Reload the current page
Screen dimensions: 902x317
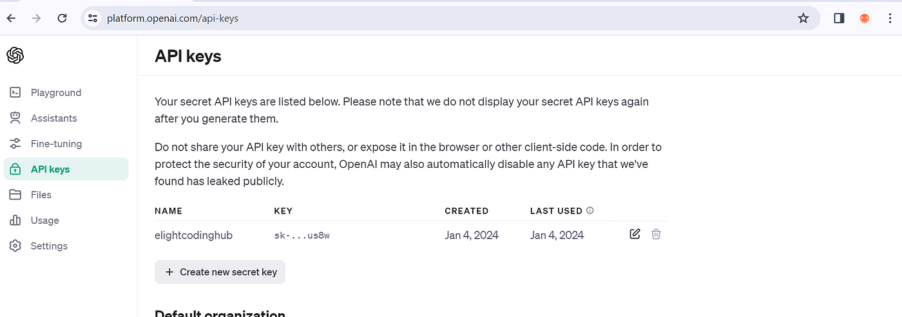62,18
